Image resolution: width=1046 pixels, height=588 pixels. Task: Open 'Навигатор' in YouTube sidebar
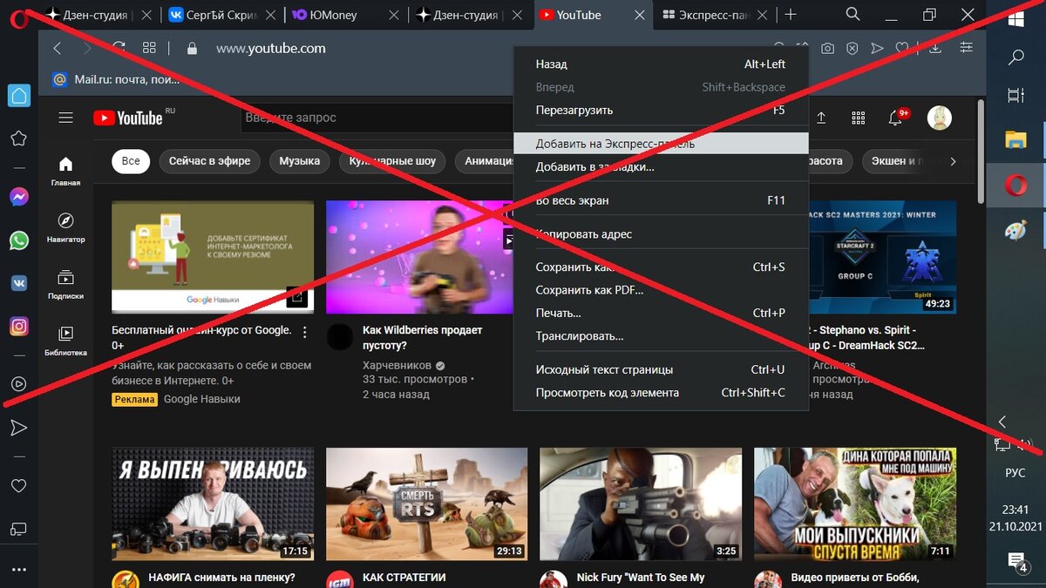[65, 227]
